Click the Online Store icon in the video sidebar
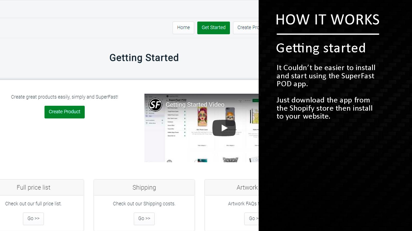The height and width of the screenshot is (231, 412). coord(147,123)
